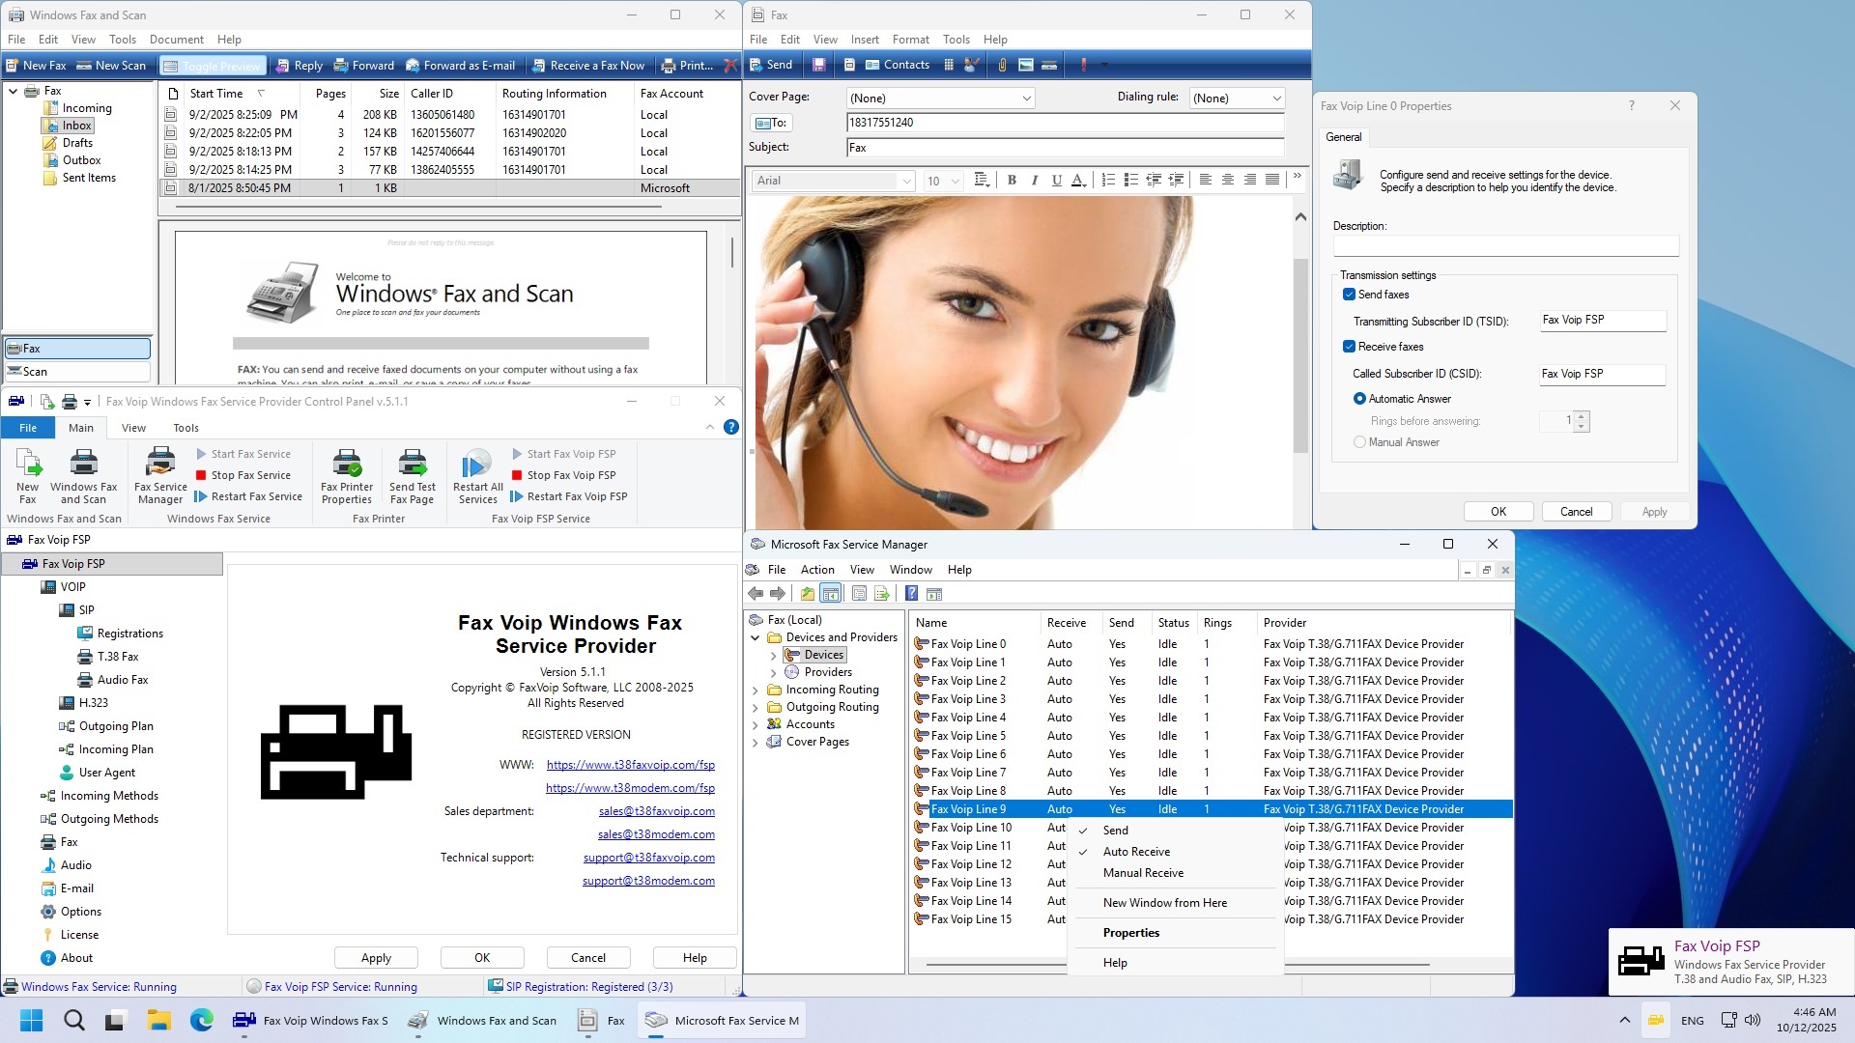Expand the Incoming Routing tree node
Viewport: 1855px width, 1043px height.
pyautogui.click(x=756, y=689)
